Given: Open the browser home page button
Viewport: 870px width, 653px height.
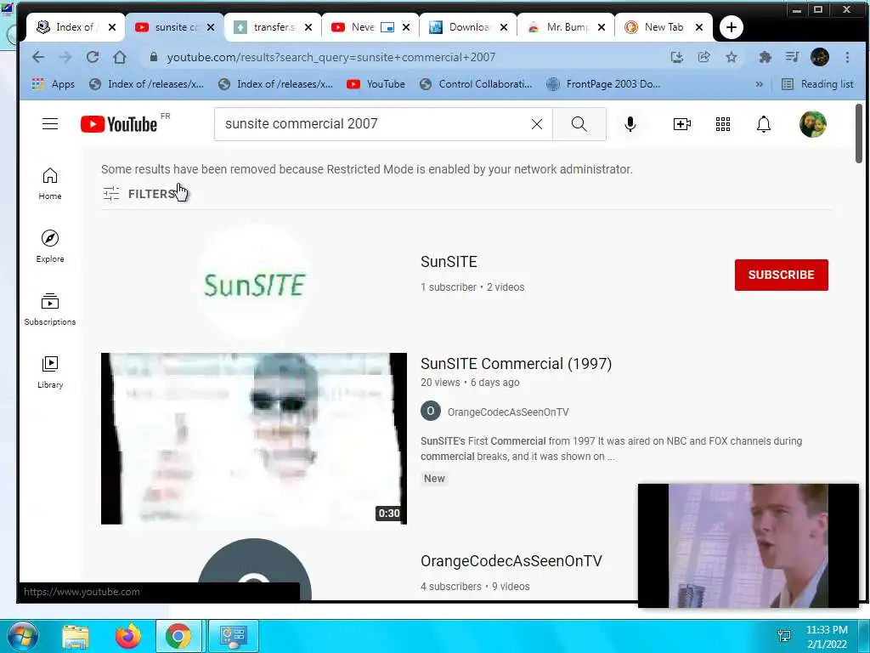Looking at the screenshot, I should click(x=119, y=57).
